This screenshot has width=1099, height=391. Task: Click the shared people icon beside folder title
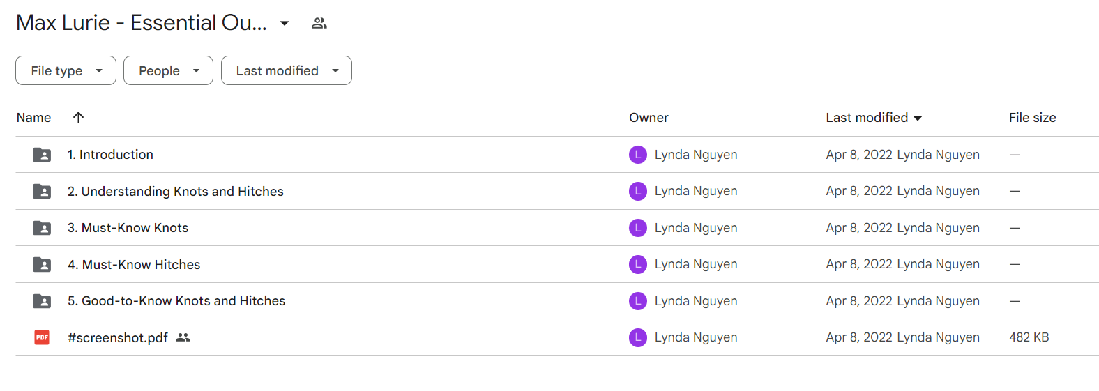click(x=319, y=23)
